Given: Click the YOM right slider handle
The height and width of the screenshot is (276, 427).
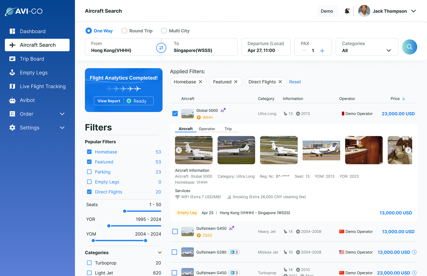Looking at the screenshot, I should coord(145,240).
